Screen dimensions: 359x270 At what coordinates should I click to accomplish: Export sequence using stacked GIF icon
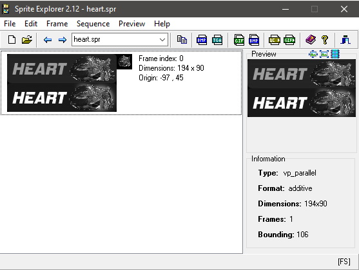(x=239, y=40)
